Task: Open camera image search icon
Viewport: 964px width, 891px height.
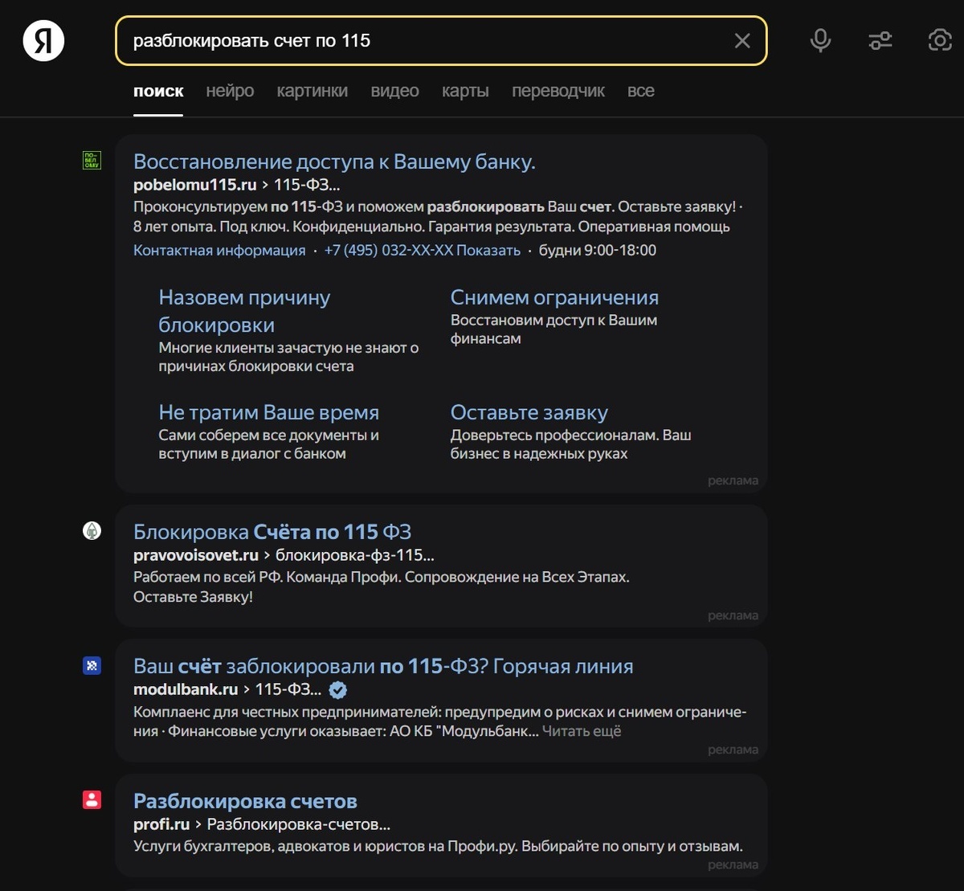Action: (x=939, y=40)
